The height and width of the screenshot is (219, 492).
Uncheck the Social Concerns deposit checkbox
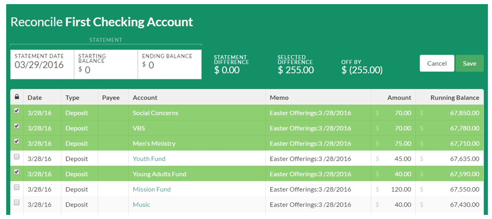(17, 111)
